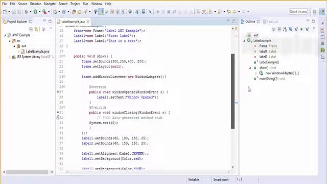The height and width of the screenshot is (184, 327).
Task: Toggle Hide Fields in Outline
Action: pyautogui.click(x=290, y=30)
